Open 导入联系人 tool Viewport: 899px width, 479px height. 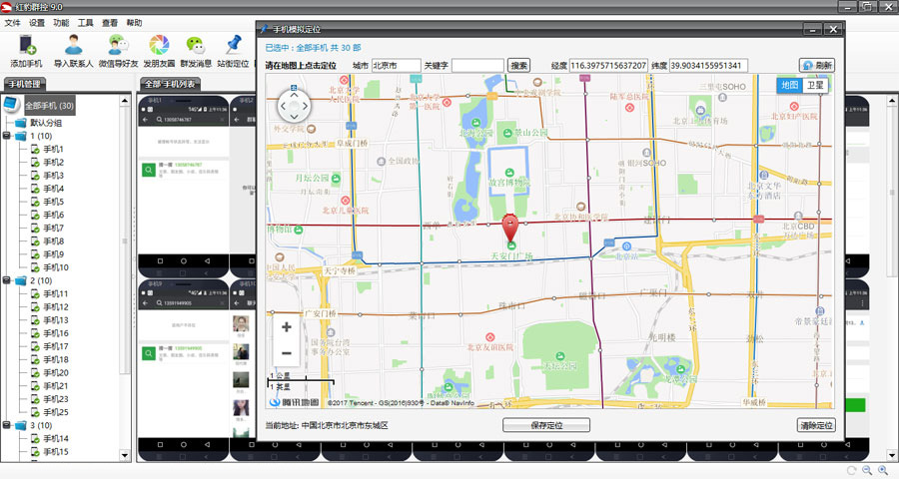73,45
